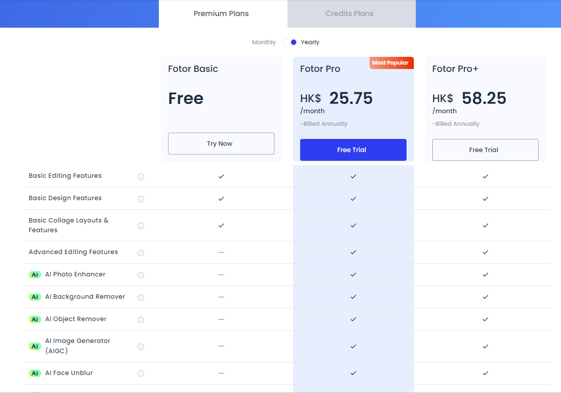Image resolution: width=561 pixels, height=393 pixels.
Task: Click Fotor Pro checkmark for AI Object Remover
Action: point(354,319)
